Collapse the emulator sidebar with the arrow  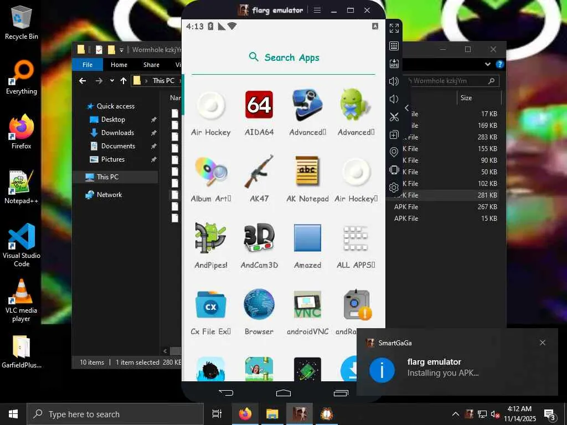pos(407,108)
